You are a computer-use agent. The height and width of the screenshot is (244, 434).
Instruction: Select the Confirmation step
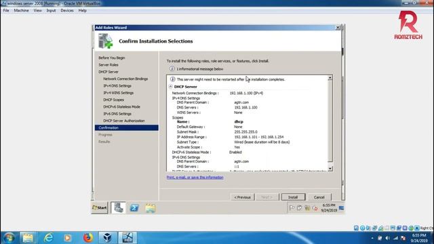pos(127,127)
